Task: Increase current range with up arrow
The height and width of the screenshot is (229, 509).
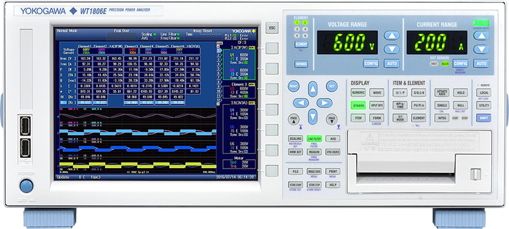Action: coord(481,36)
